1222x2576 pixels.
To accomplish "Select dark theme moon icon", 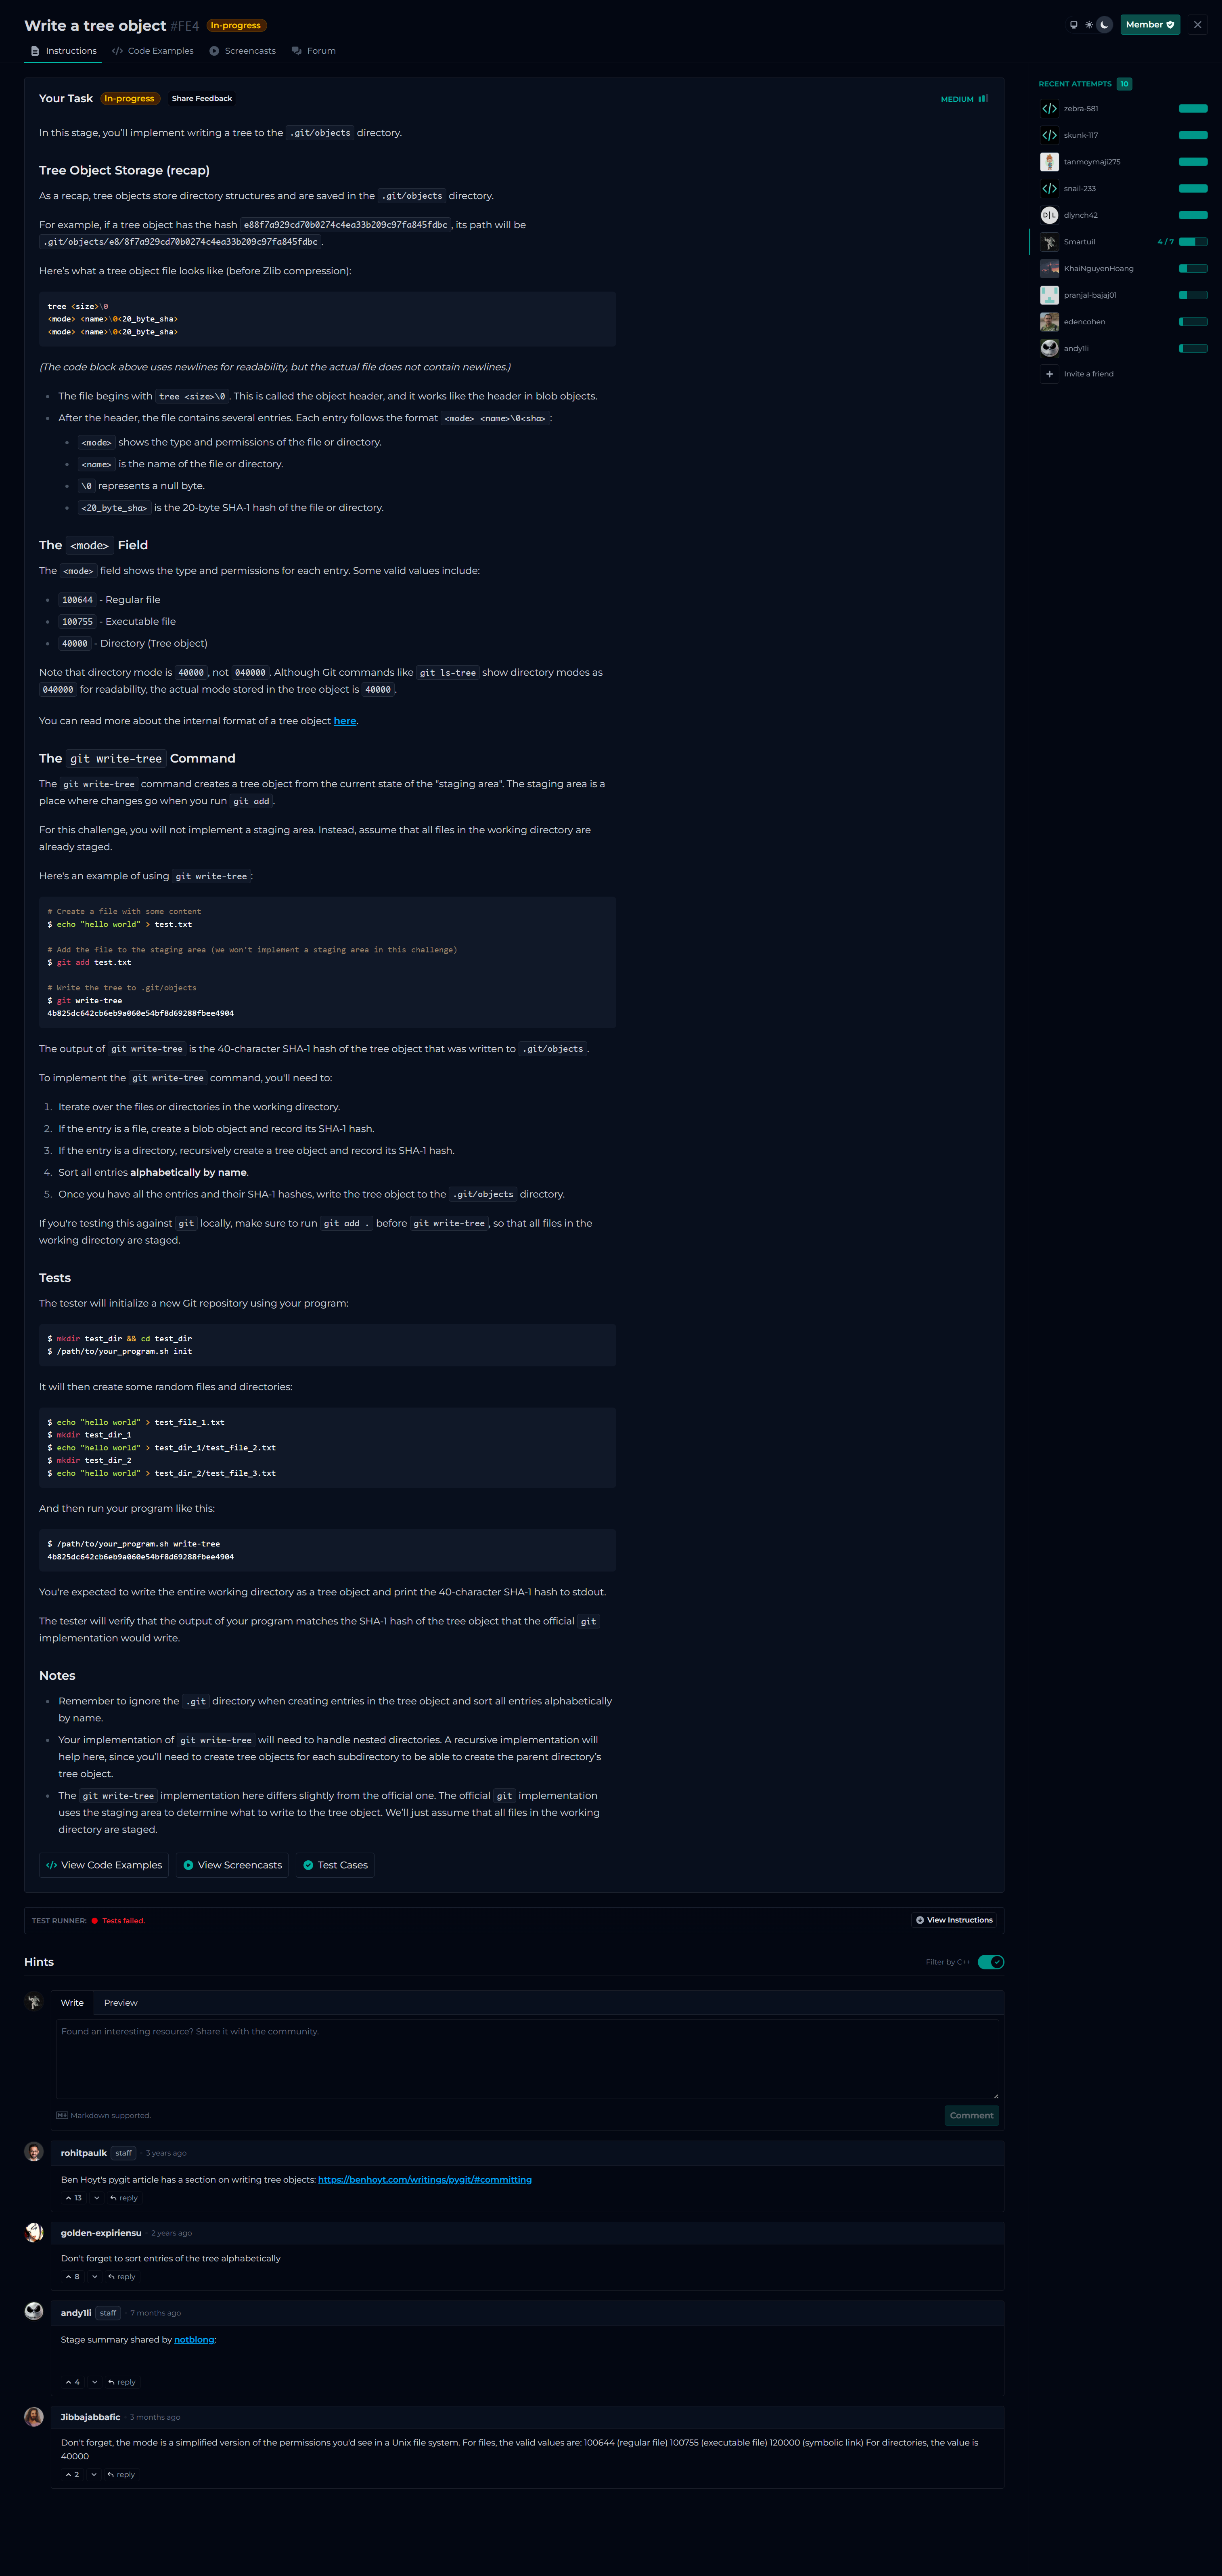I will (1104, 25).
